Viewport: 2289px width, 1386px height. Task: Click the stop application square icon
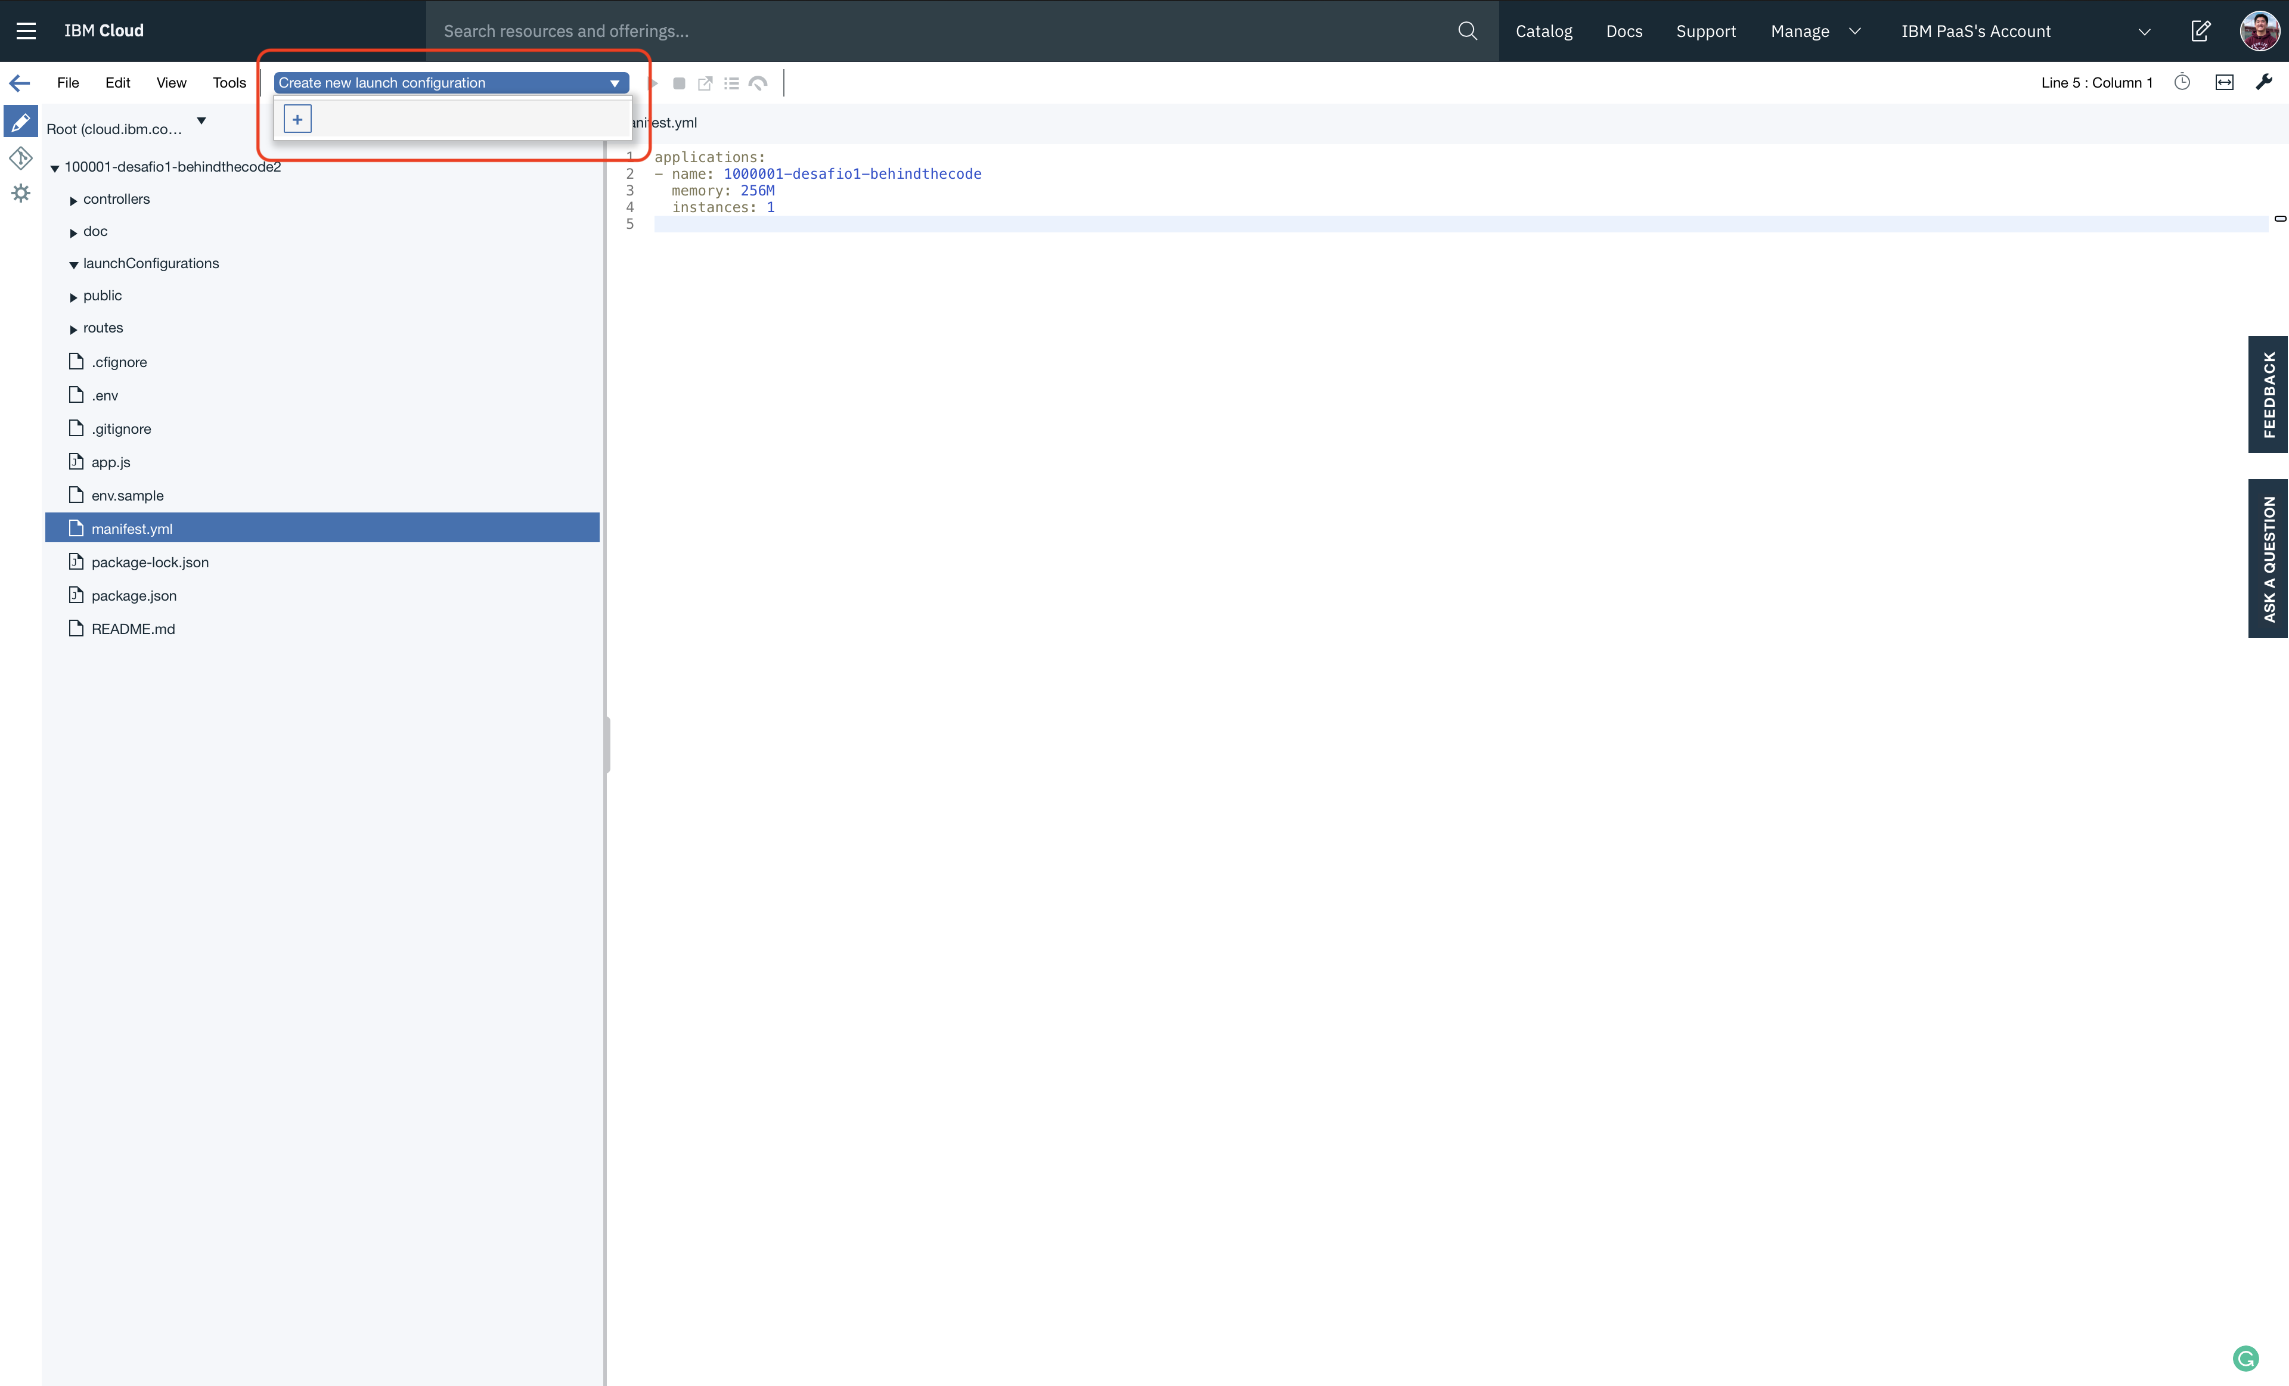click(x=679, y=83)
